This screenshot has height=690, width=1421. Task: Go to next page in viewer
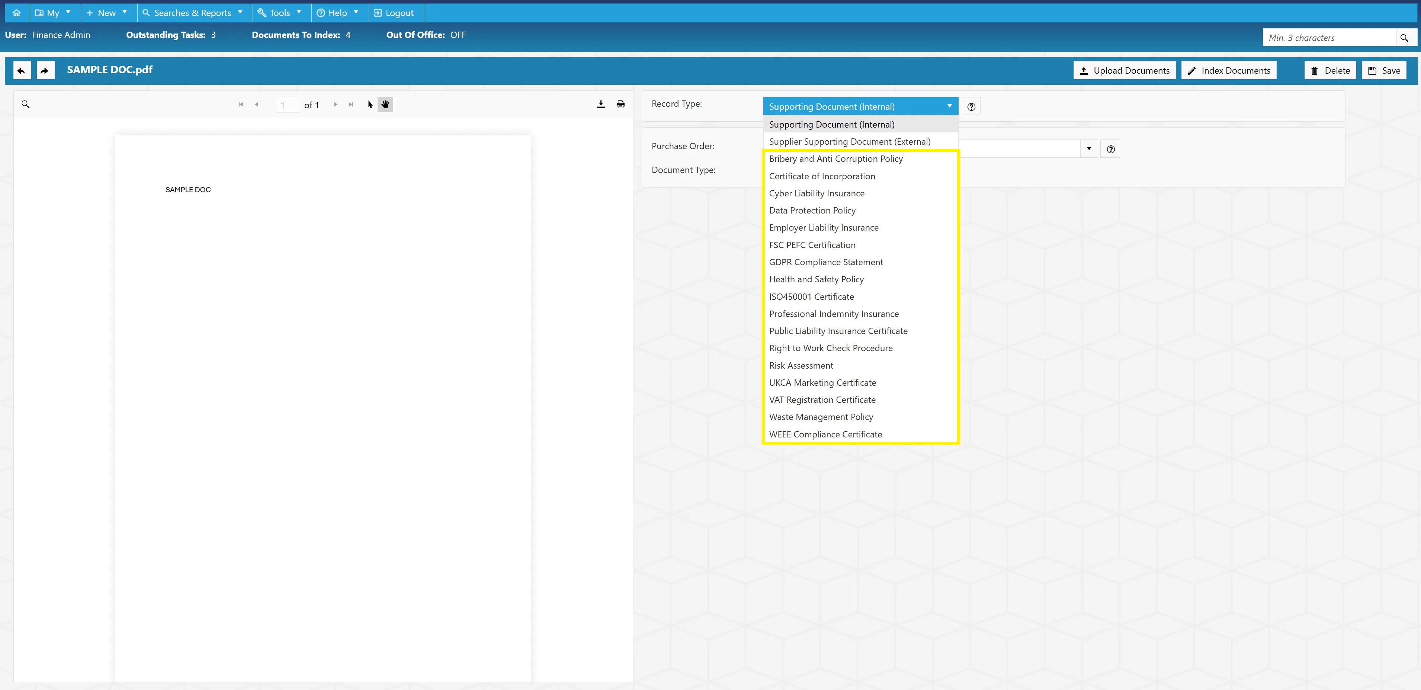tap(336, 104)
